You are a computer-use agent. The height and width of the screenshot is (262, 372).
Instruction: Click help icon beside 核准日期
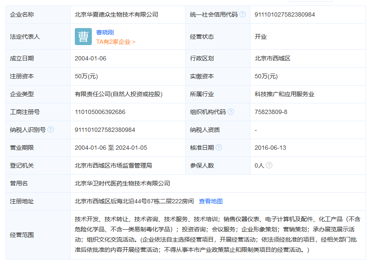point(219,147)
